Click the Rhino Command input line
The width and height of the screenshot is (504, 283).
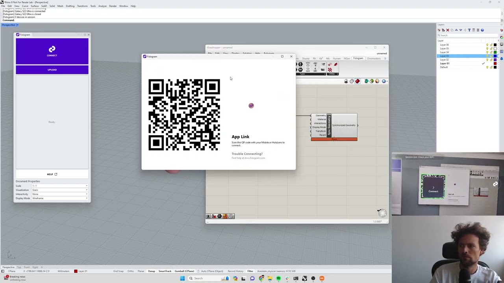[x=252, y=20]
